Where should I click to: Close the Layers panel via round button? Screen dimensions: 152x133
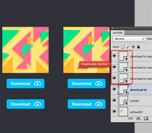tap(112, 28)
